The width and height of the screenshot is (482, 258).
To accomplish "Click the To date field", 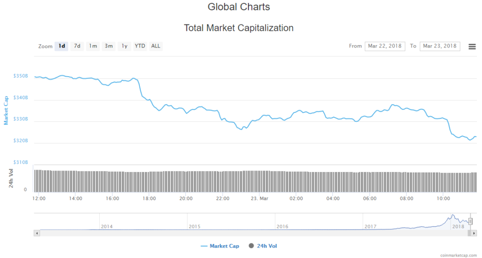I will click(440, 46).
